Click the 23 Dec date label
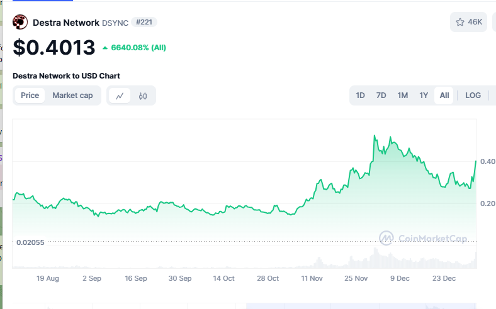 tap(444, 278)
